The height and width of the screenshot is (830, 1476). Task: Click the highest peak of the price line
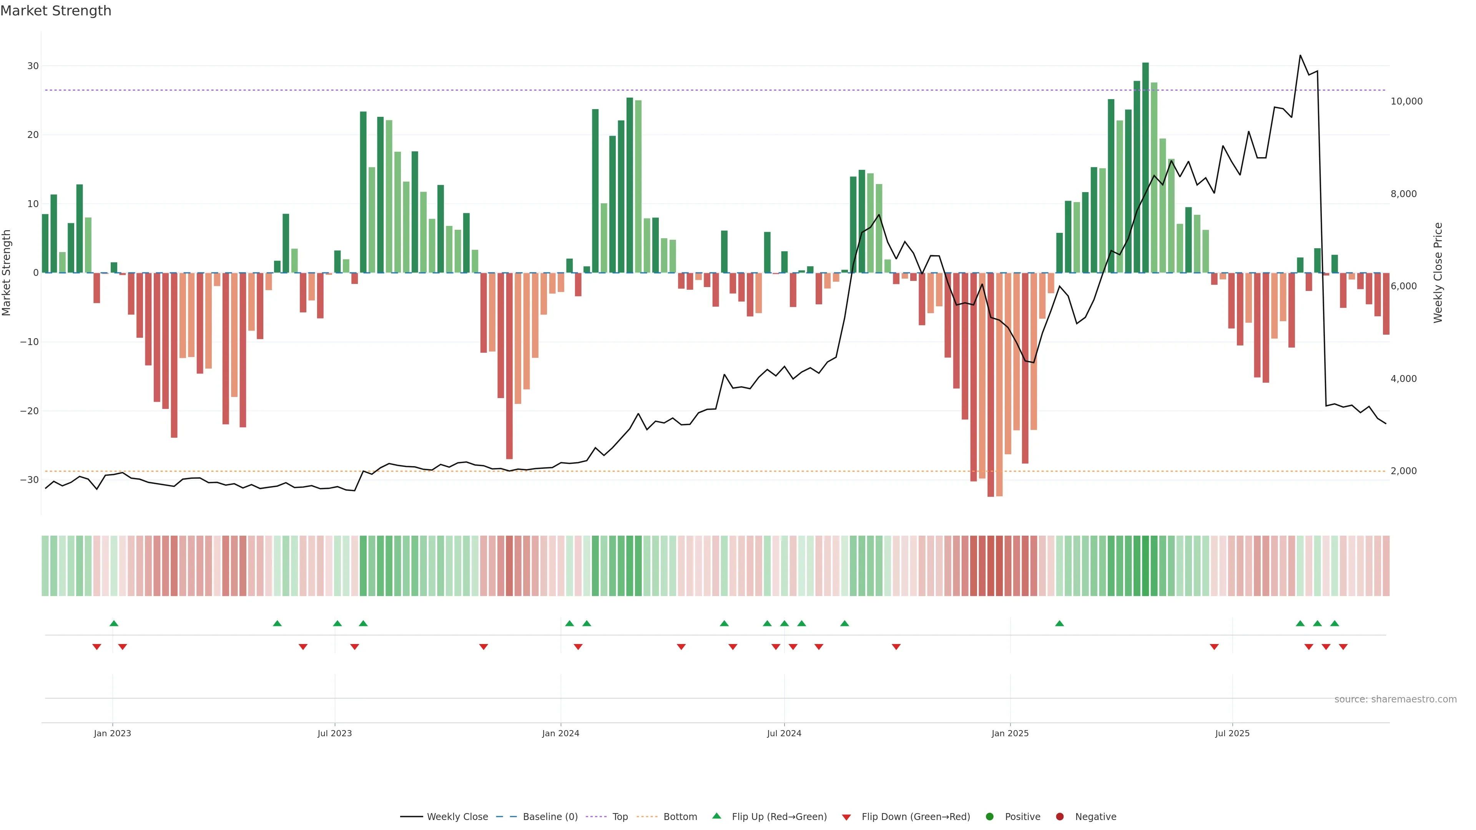(1300, 56)
